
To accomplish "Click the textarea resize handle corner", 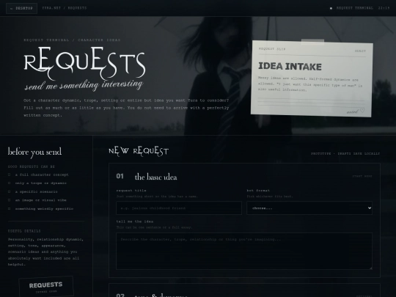I will (x=370, y=268).
